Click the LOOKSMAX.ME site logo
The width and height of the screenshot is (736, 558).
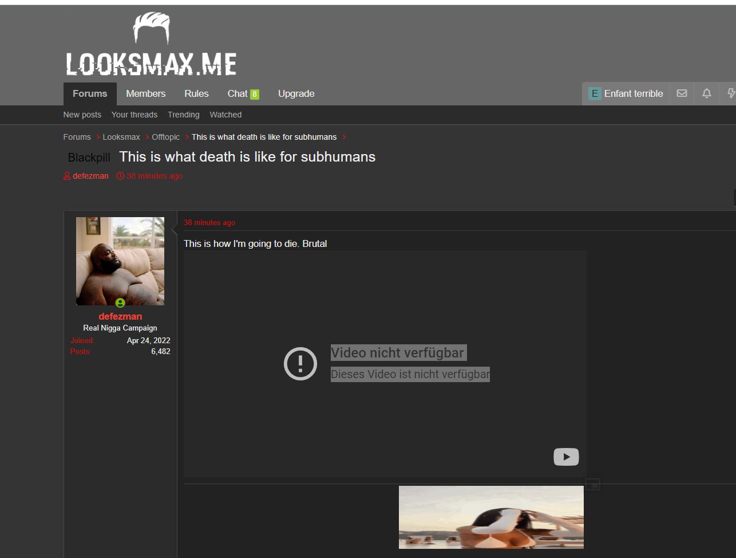click(151, 45)
